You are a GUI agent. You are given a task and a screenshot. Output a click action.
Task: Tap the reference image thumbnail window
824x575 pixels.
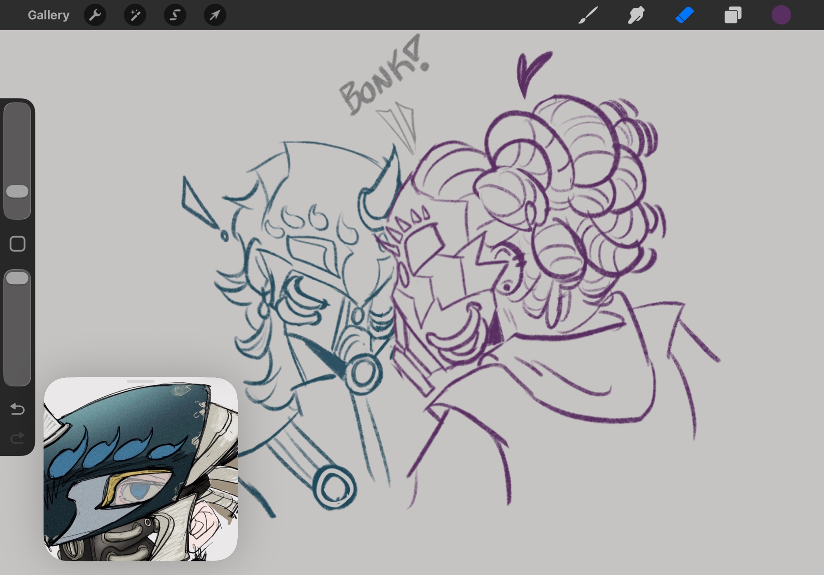[140, 470]
